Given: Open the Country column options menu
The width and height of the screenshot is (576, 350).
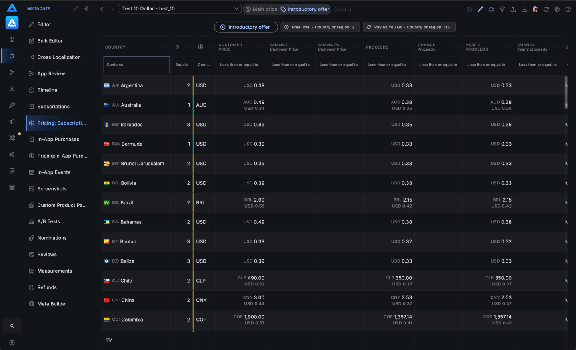Looking at the screenshot, I should pos(165,47).
